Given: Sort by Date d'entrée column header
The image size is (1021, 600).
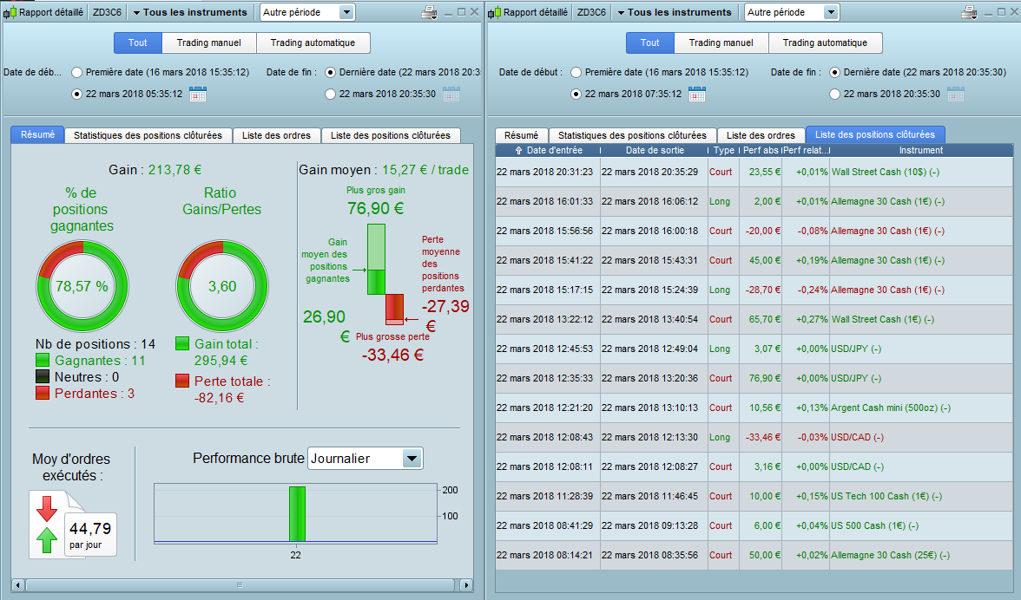Looking at the screenshot, I should [x=549, y=150].
